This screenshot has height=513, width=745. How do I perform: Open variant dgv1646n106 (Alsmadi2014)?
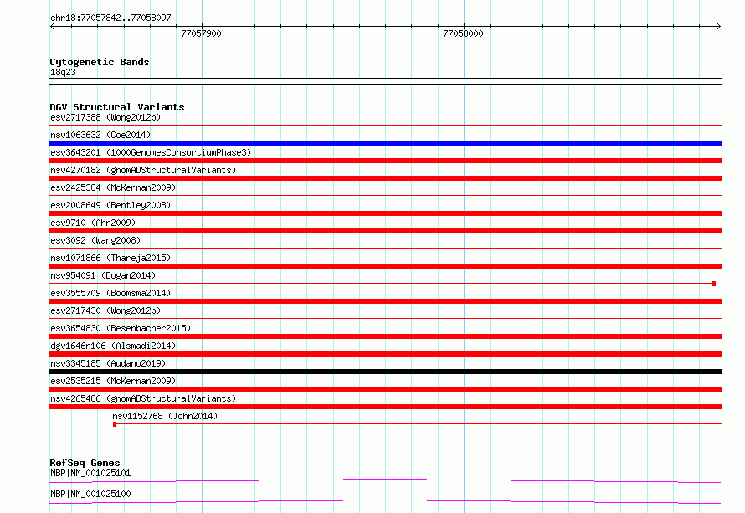[113, 346]
